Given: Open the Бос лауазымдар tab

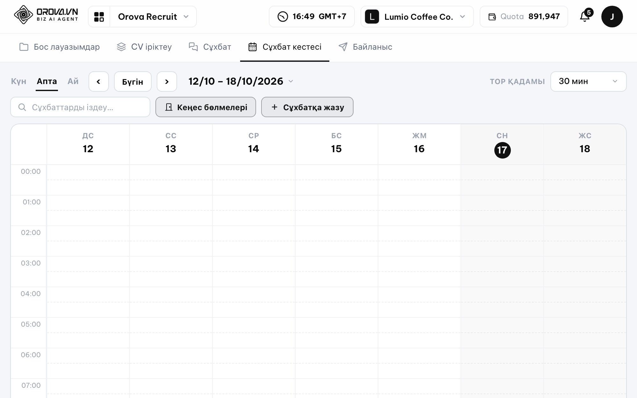Looking at the screenshot, I should click(x=60, y=47).
